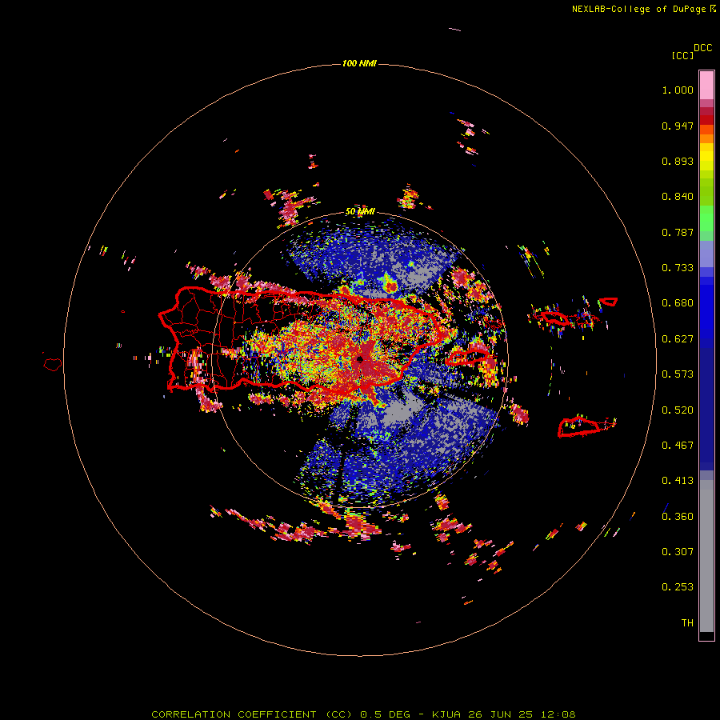Click the 50 NMI range ring label
Viewport: 720px width, 720px height.
coord(360,212)
